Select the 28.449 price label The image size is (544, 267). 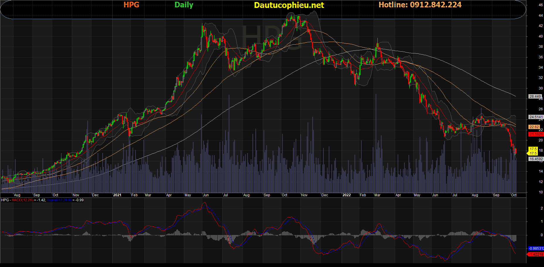pyautogui.click(x=535, y=96)
